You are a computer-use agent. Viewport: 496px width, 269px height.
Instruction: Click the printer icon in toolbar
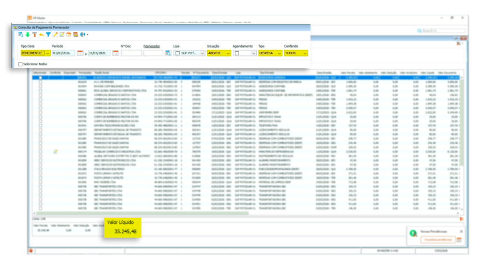[83, 35]
